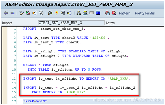Image resolution: width=165 pixels, height=105 pixels.
Task: Toggle Fullscreen layout icon
Action: (91, 13)
